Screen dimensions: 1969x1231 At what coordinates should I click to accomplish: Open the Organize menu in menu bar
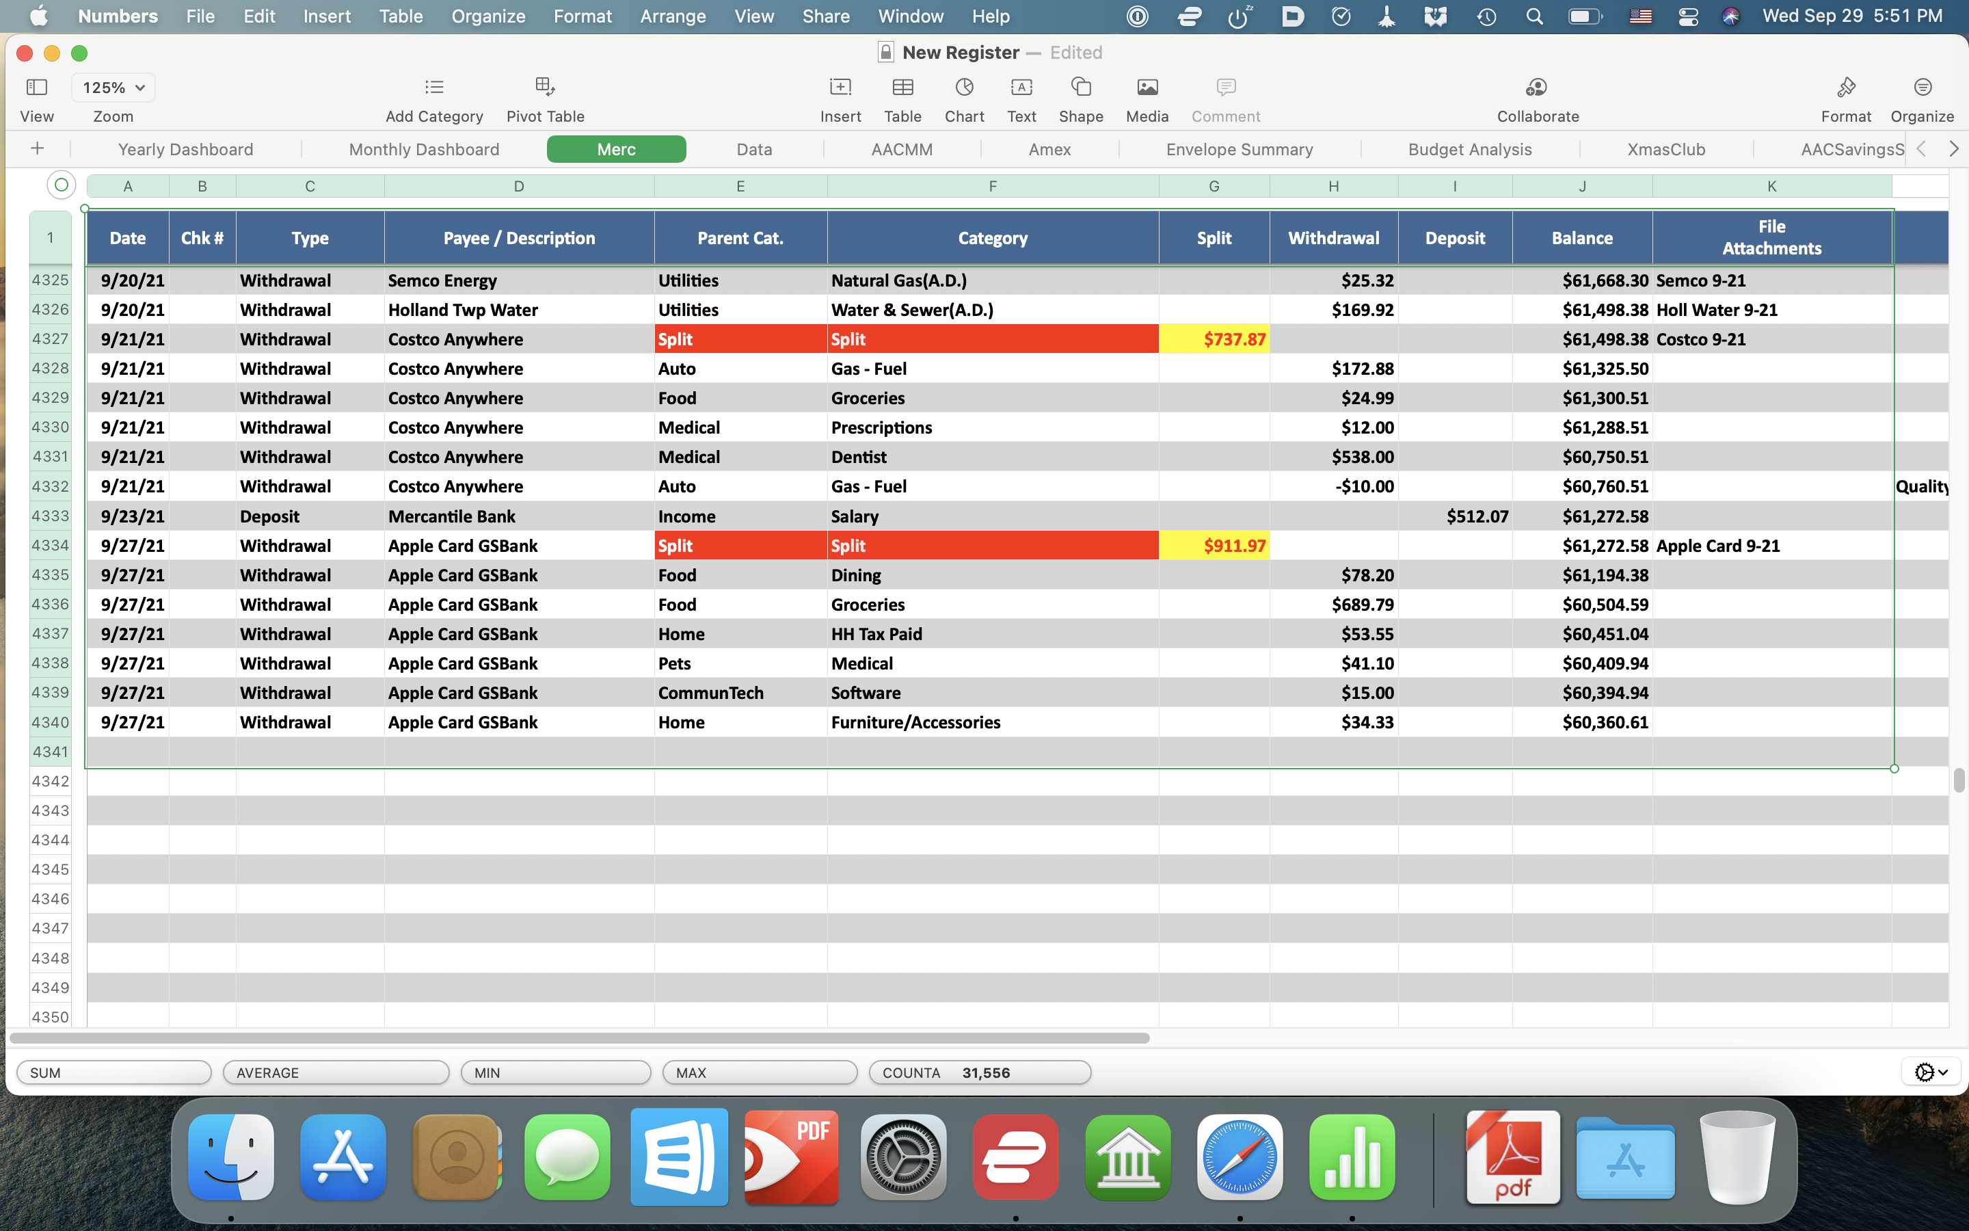tap(488, 16)
